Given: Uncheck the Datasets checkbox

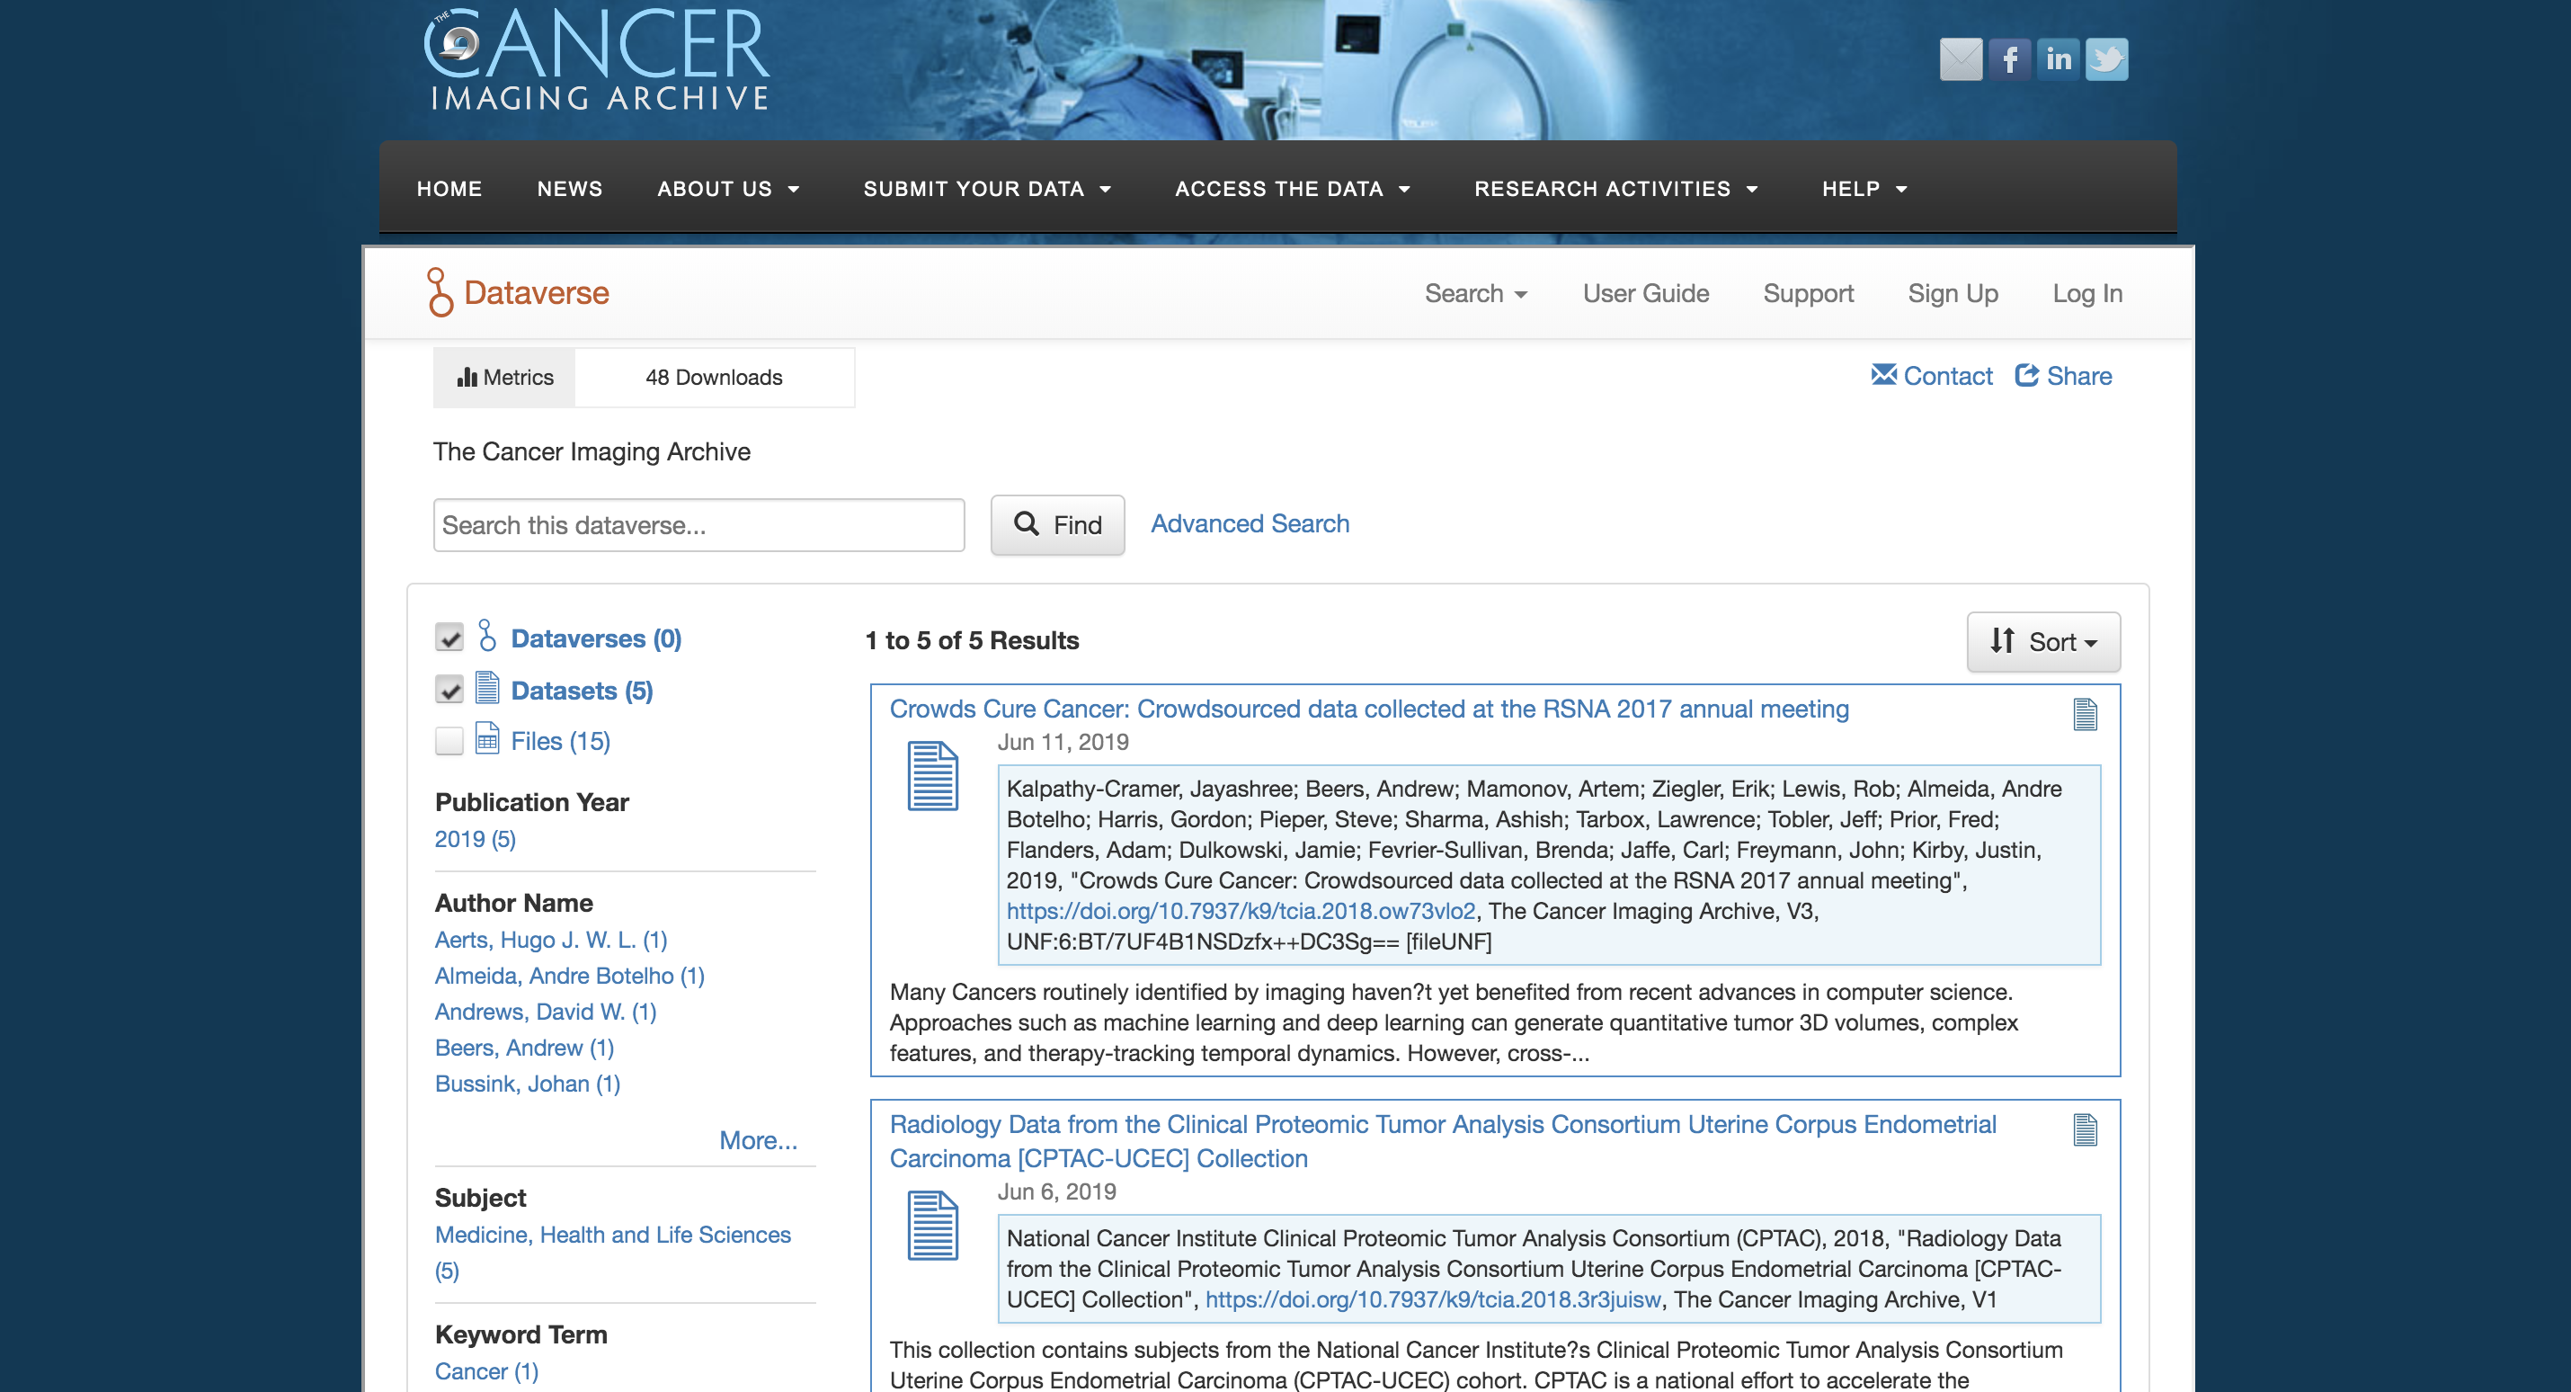Looking at the screenshot, I should tap(449, 689).
